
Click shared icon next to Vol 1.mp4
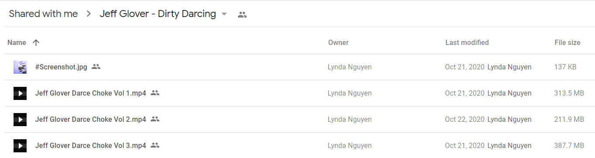(155, 93)
